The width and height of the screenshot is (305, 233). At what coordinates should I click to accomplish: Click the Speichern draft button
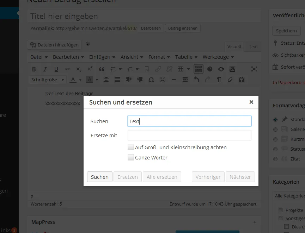click(286, 31)
